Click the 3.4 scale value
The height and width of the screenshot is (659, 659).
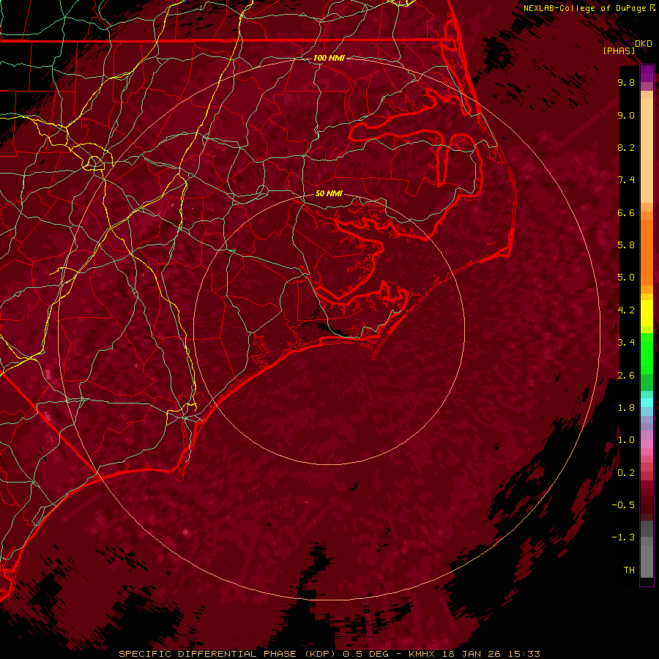[626, 343]
